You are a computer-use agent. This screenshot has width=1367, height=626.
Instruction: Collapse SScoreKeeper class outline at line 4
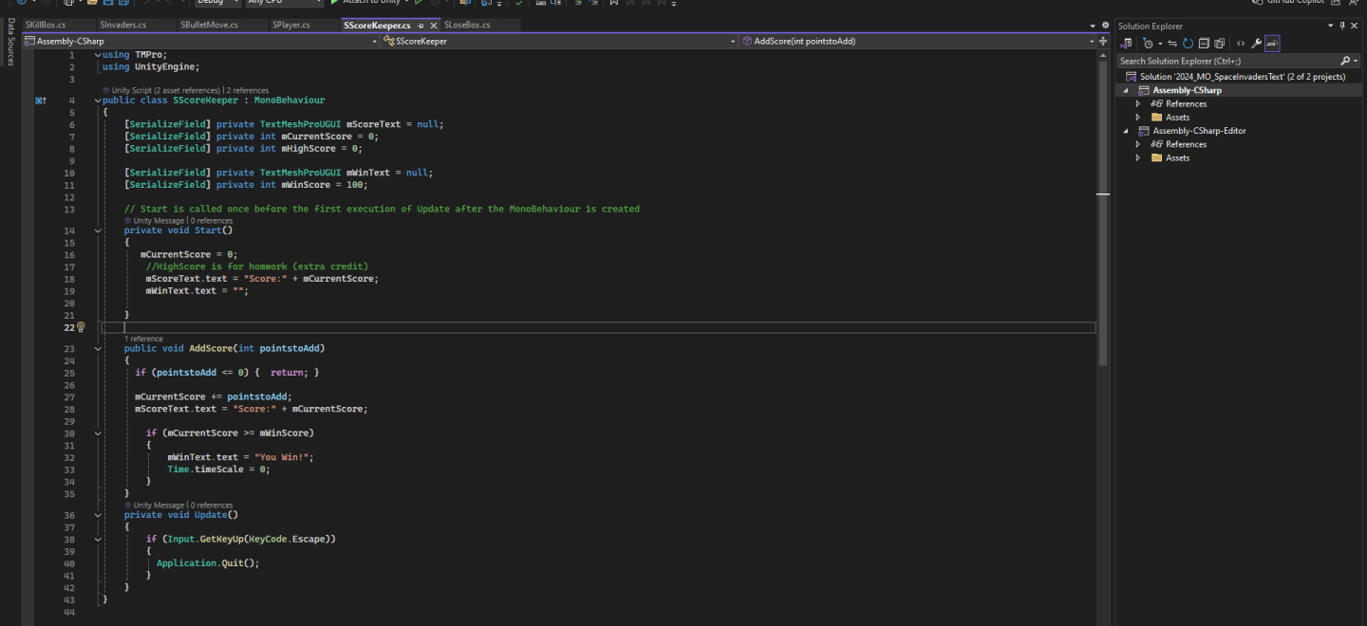click(99, 100)
